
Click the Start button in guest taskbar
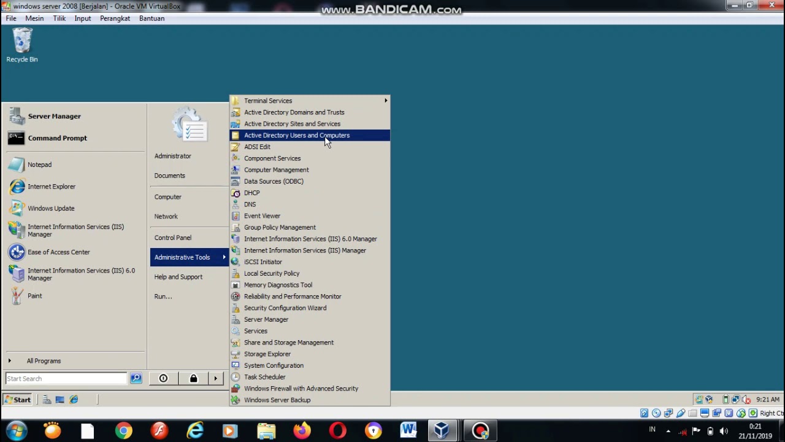(17, 400)
